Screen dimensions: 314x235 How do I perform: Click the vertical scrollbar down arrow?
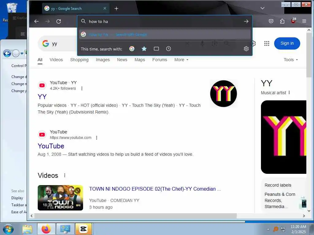(x=309, y=211)
